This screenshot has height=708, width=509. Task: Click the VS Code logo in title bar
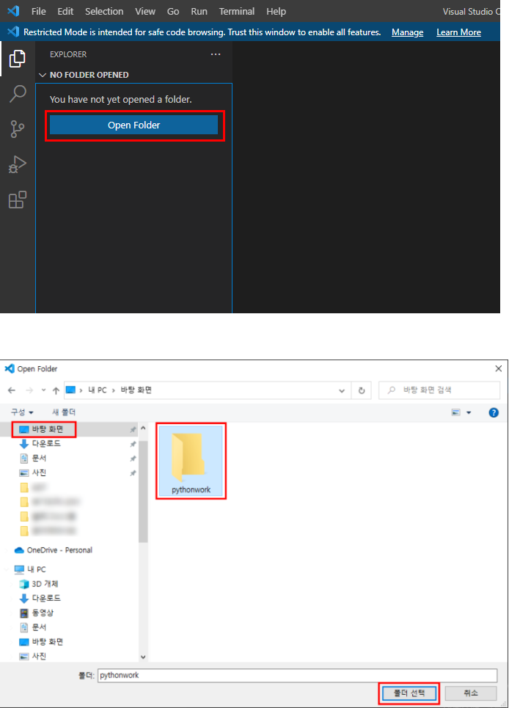tap(13, 11)
